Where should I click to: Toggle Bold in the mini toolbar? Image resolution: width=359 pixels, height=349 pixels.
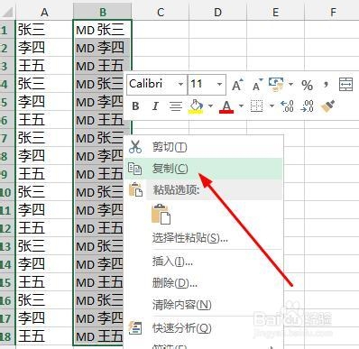135,106
